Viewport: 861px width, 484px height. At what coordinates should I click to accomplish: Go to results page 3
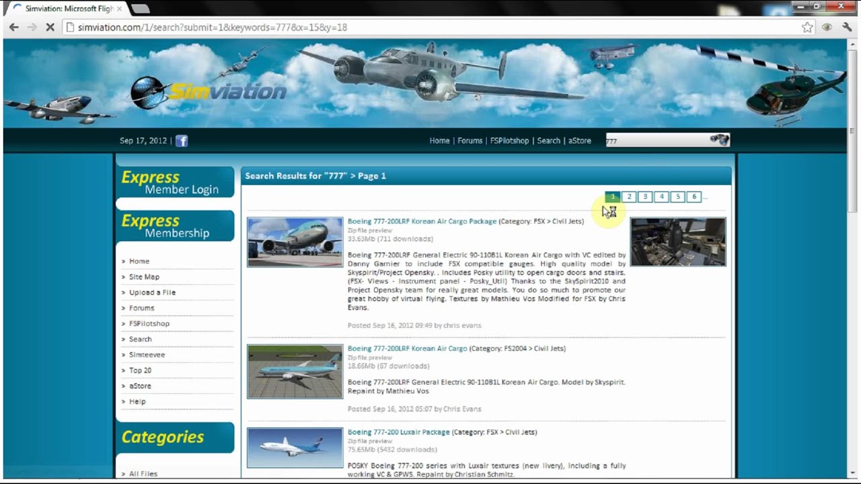pyautogui.click(x=645, y=196)
